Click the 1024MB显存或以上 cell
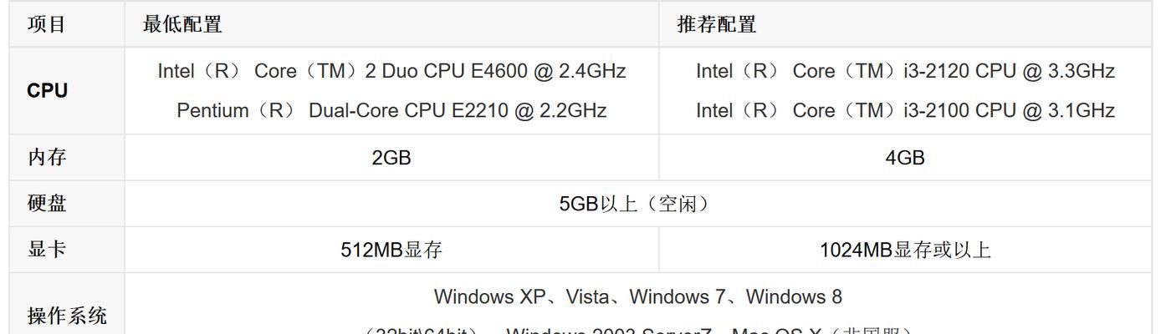This screenshot has width=1161, height=334. click(905, 250)
